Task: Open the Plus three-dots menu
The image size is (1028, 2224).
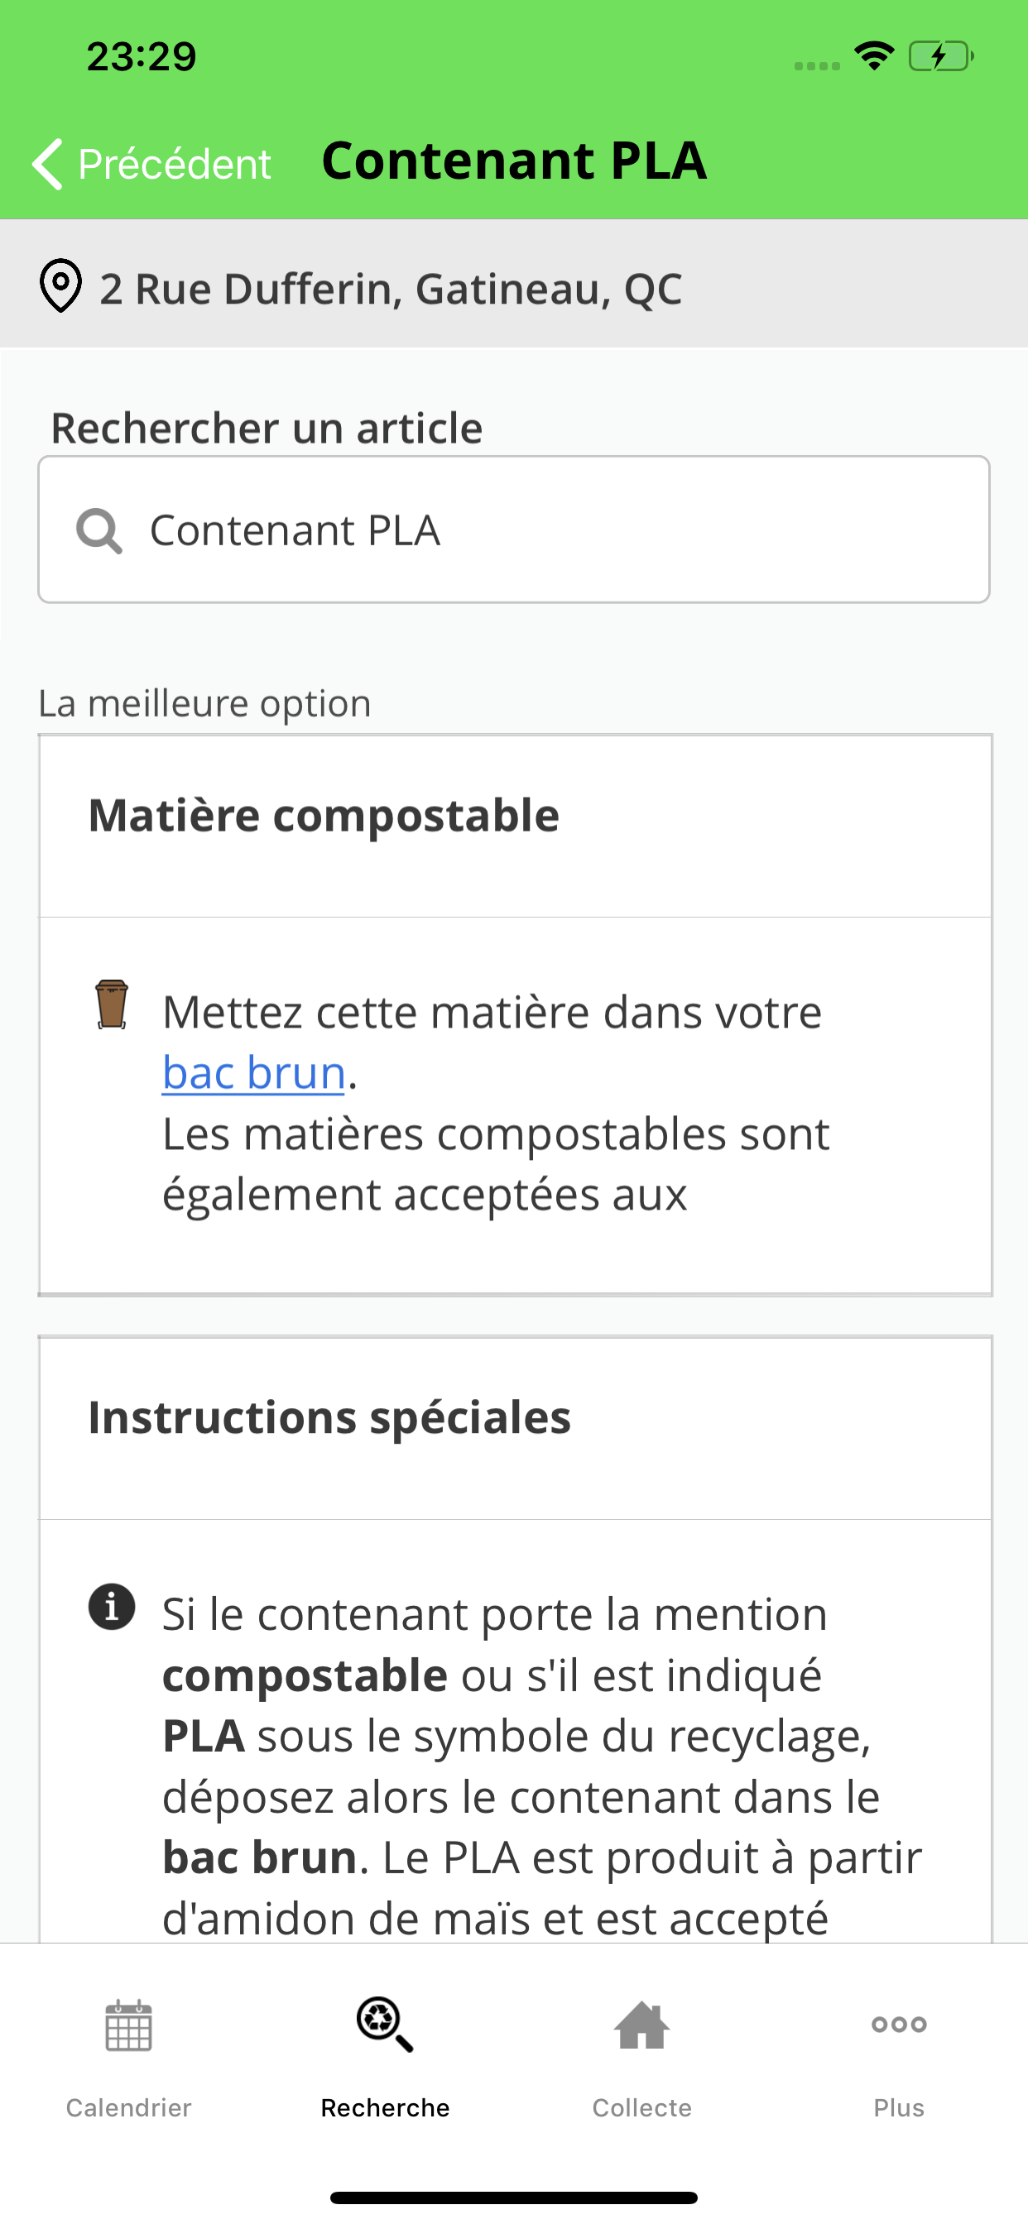Action: pos(899,2025)
